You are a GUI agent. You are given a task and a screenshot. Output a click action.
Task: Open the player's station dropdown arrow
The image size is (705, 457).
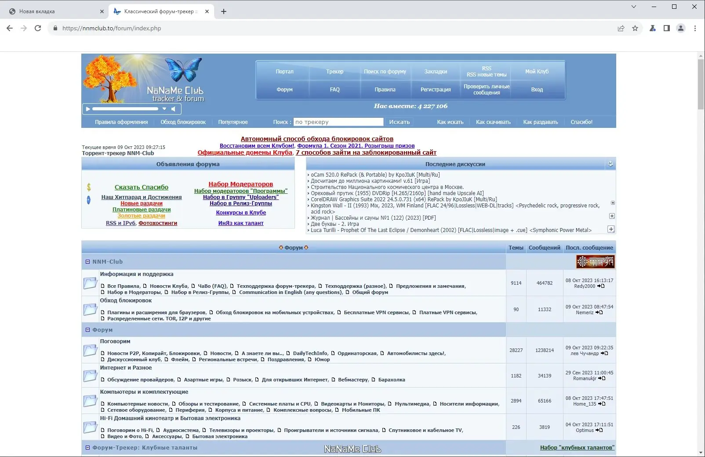point(164,109)
